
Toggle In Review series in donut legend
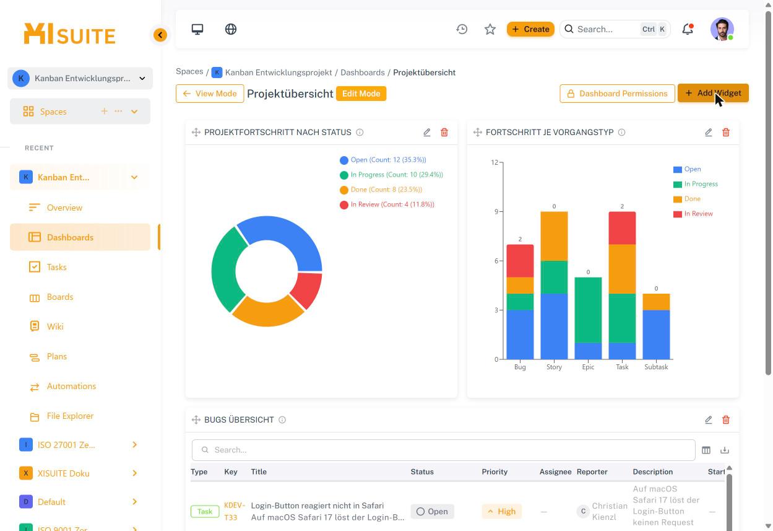point(387,204)
